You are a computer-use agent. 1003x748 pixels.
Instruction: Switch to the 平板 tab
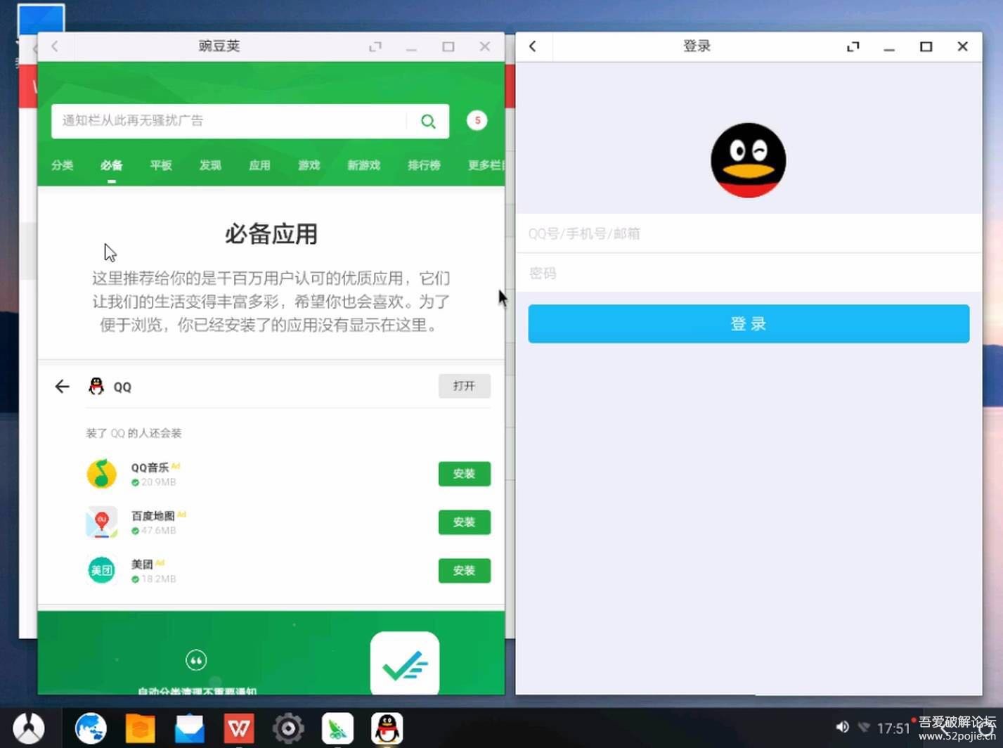(161, 165)
